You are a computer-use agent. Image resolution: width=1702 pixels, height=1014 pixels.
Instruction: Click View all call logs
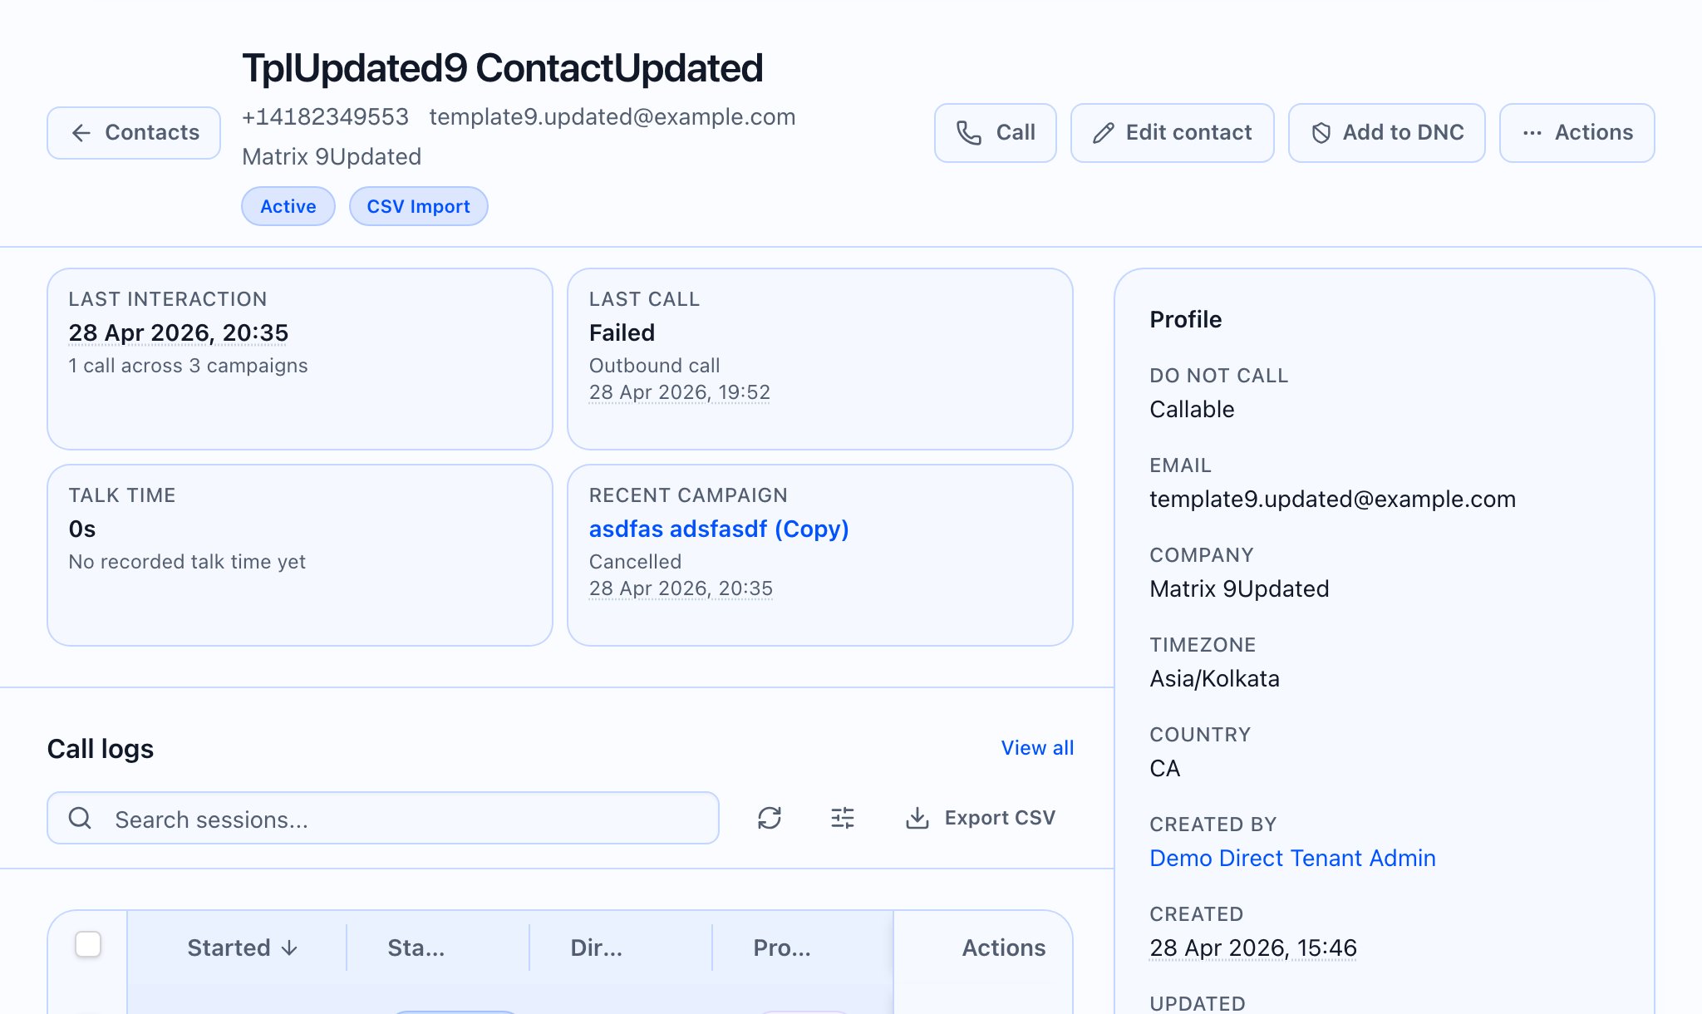1037,748
